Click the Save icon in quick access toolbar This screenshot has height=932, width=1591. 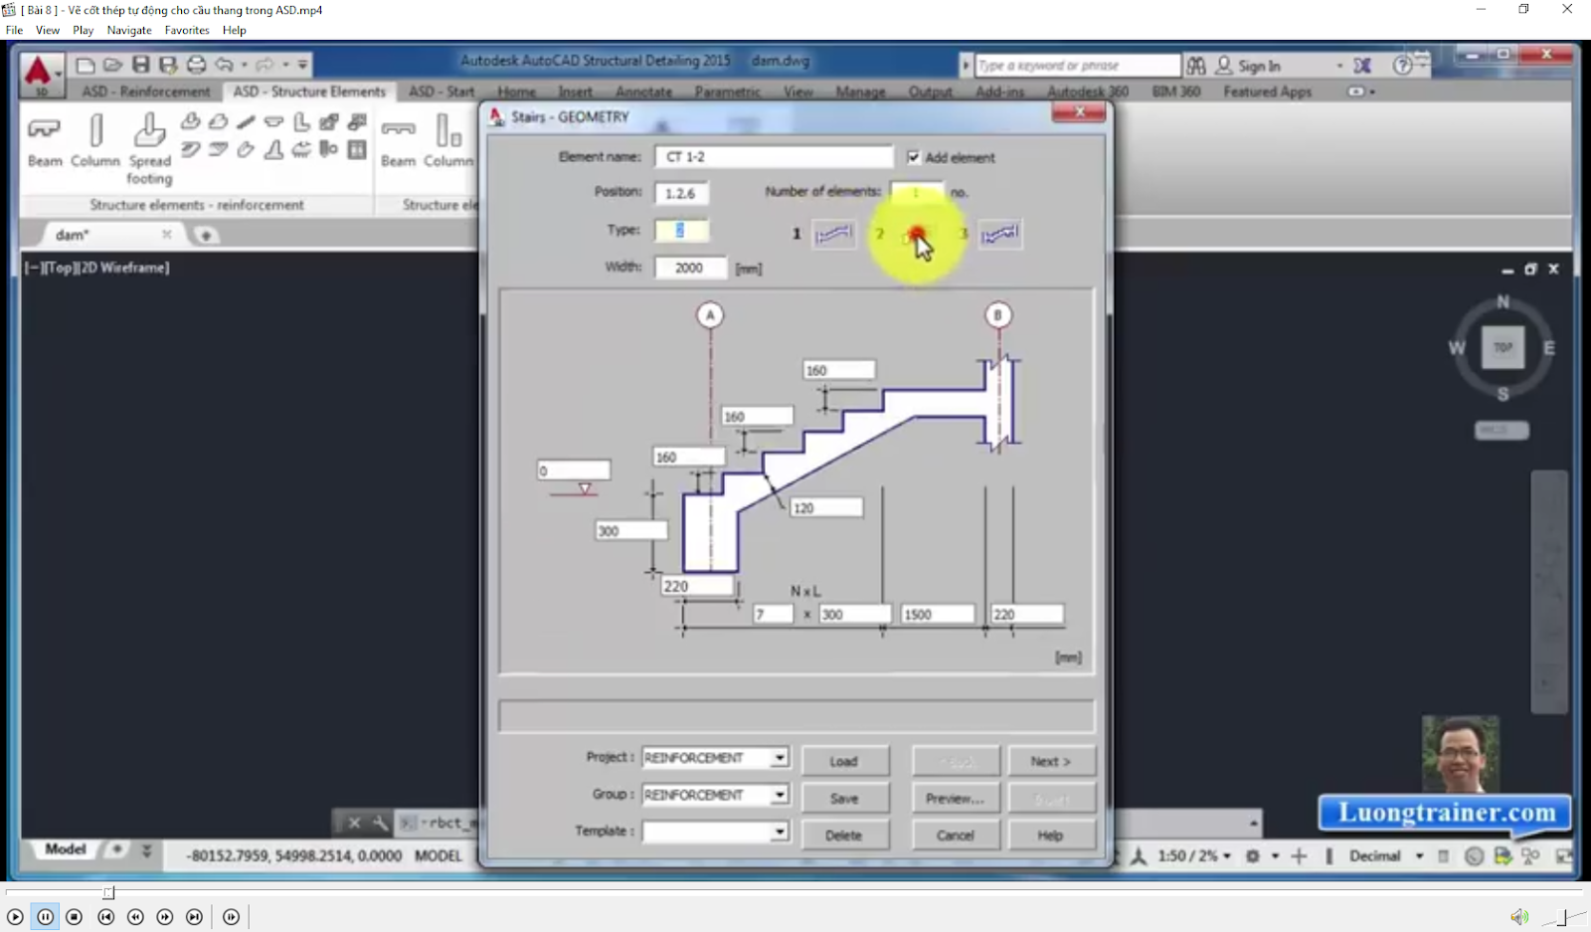tap(141, 65)
